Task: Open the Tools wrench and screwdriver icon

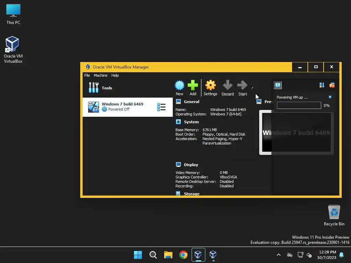Action: click(x=94, y=88)
